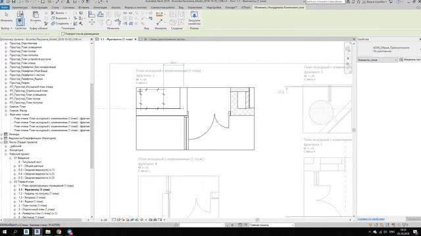Select the Сивков. Фасад tree item

click(18, 111)
